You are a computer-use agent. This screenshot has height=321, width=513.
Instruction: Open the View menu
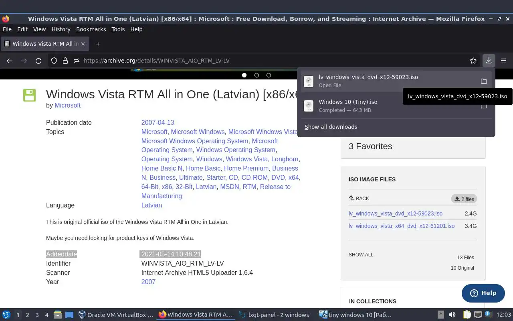39,29
